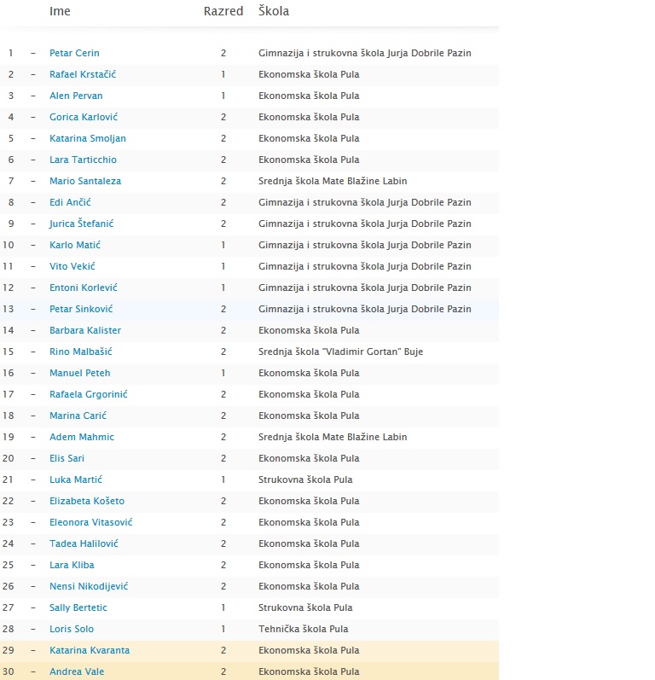The width and height of the screenshot is (655, 680).
Task: Click the school cell in Luka Martić's row
Action: tap(305, 479)
